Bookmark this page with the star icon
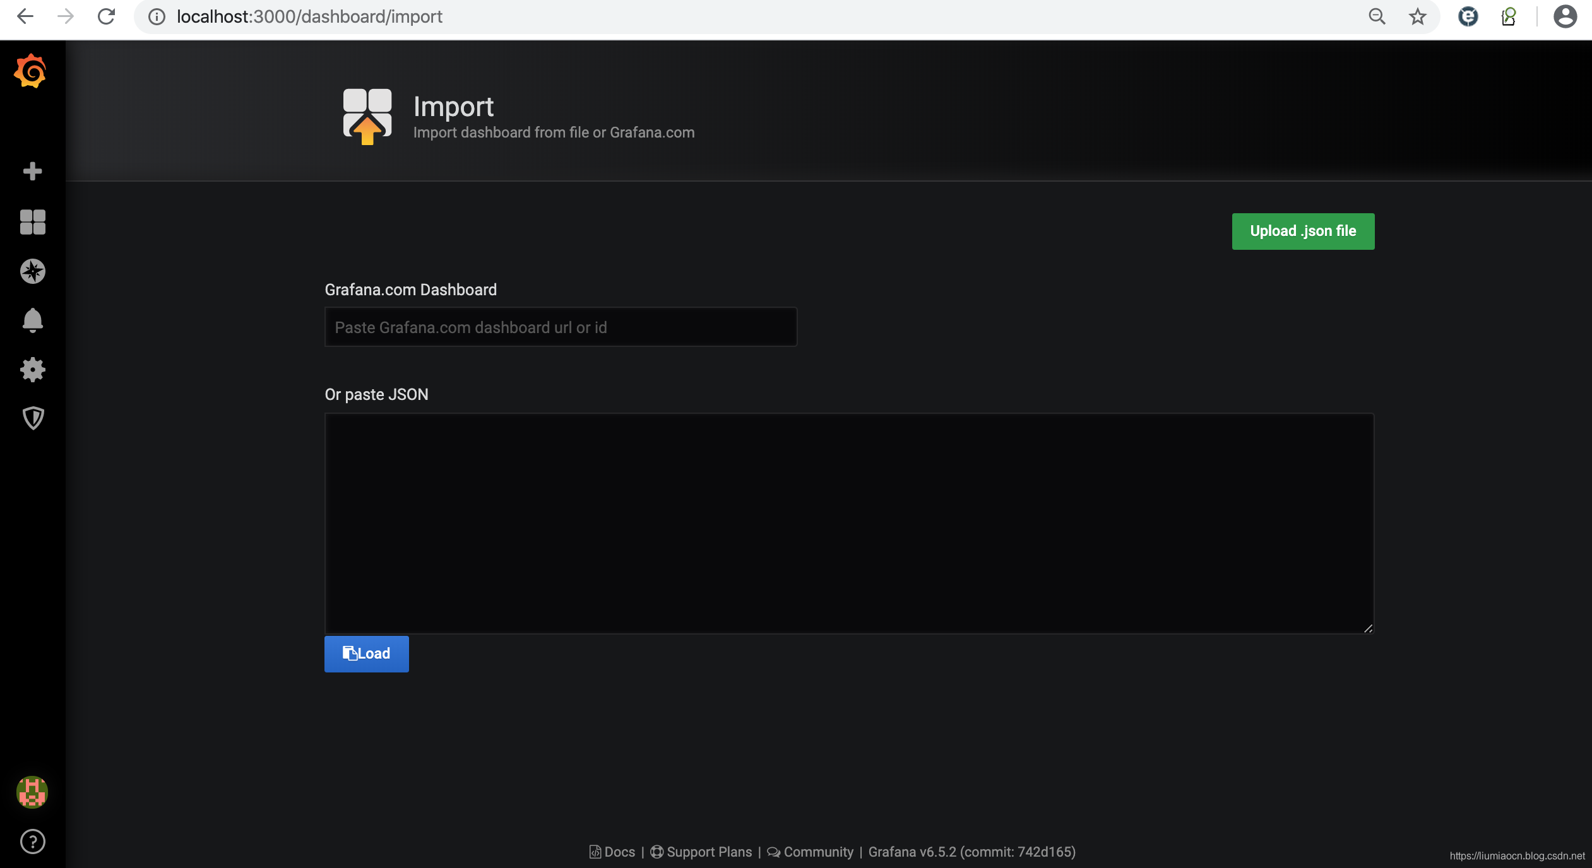The height and width of the screenshot is (868, 1592). pos(1418,16)
